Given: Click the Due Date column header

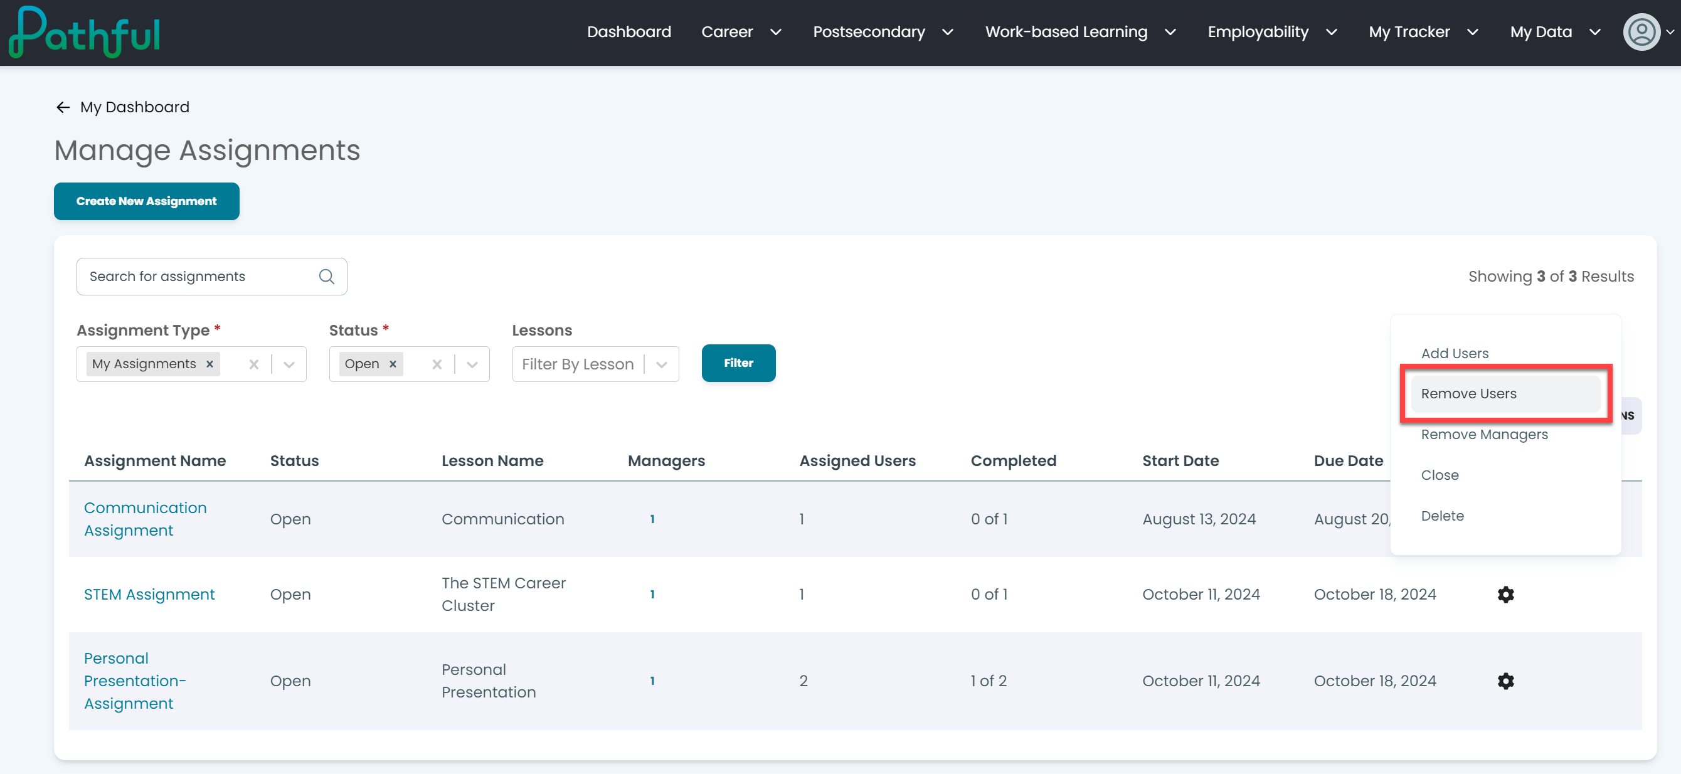Looking at the screenshot, I should coord(1348,461).
